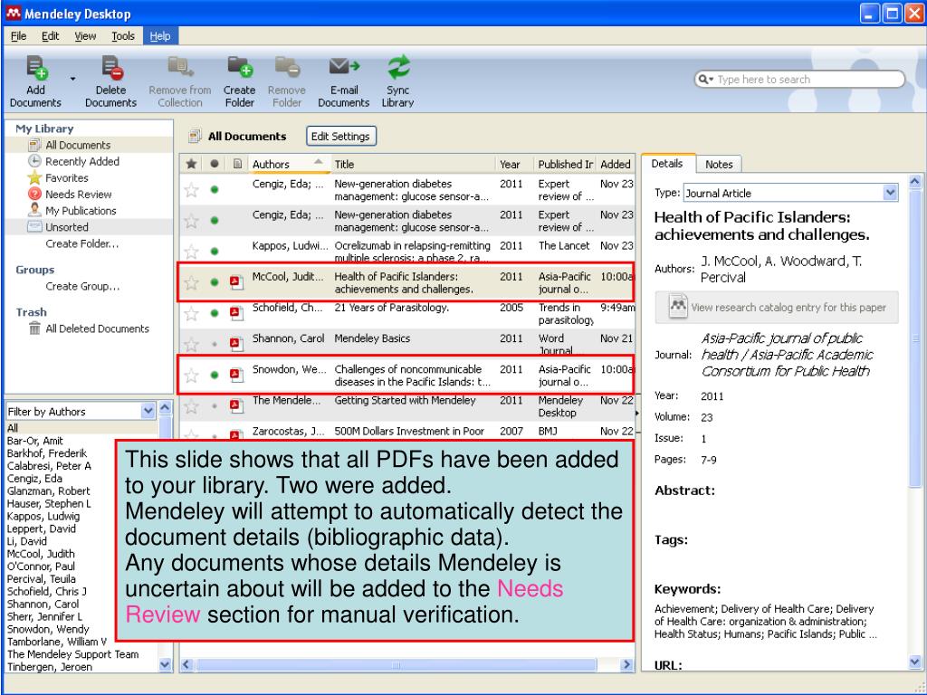Toggle favorite star for Shannon, Carol row

(192, 344)
